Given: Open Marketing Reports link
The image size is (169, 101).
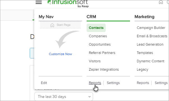Looking at the screenshot, I should click(x=143, y=83).
